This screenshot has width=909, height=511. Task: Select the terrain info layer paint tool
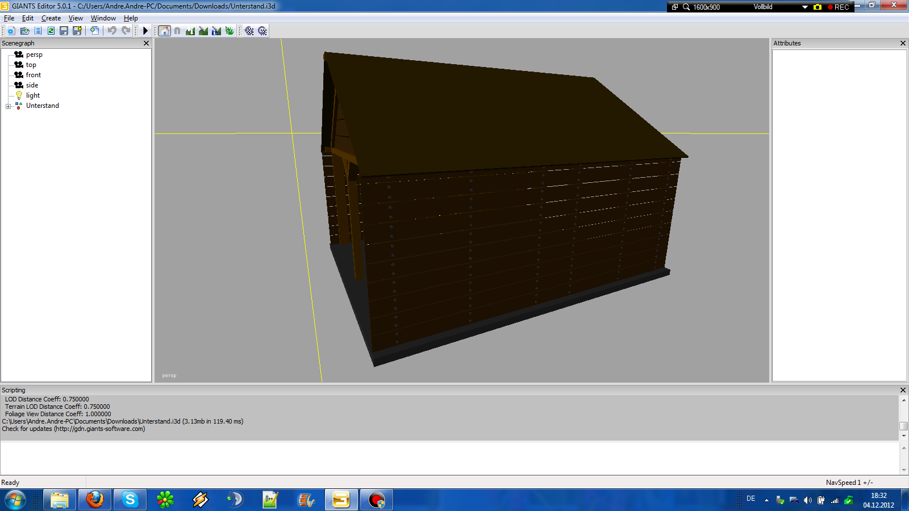coord(216,31)
